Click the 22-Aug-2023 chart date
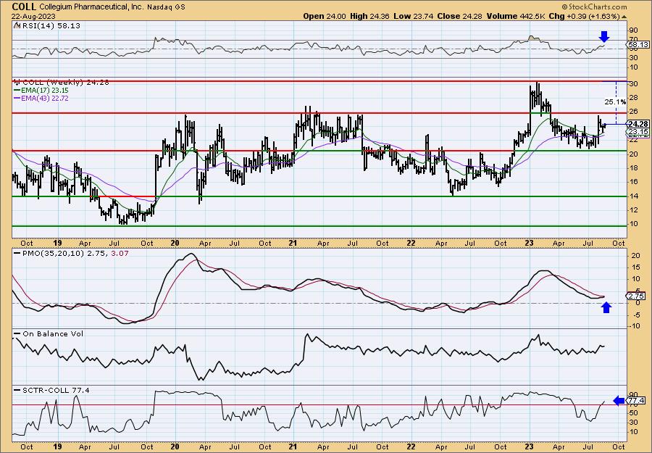652x453 pixels. tap(33, 16)
